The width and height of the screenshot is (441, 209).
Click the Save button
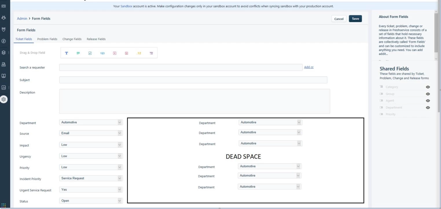pyautogui.click(x=355, y=19)
